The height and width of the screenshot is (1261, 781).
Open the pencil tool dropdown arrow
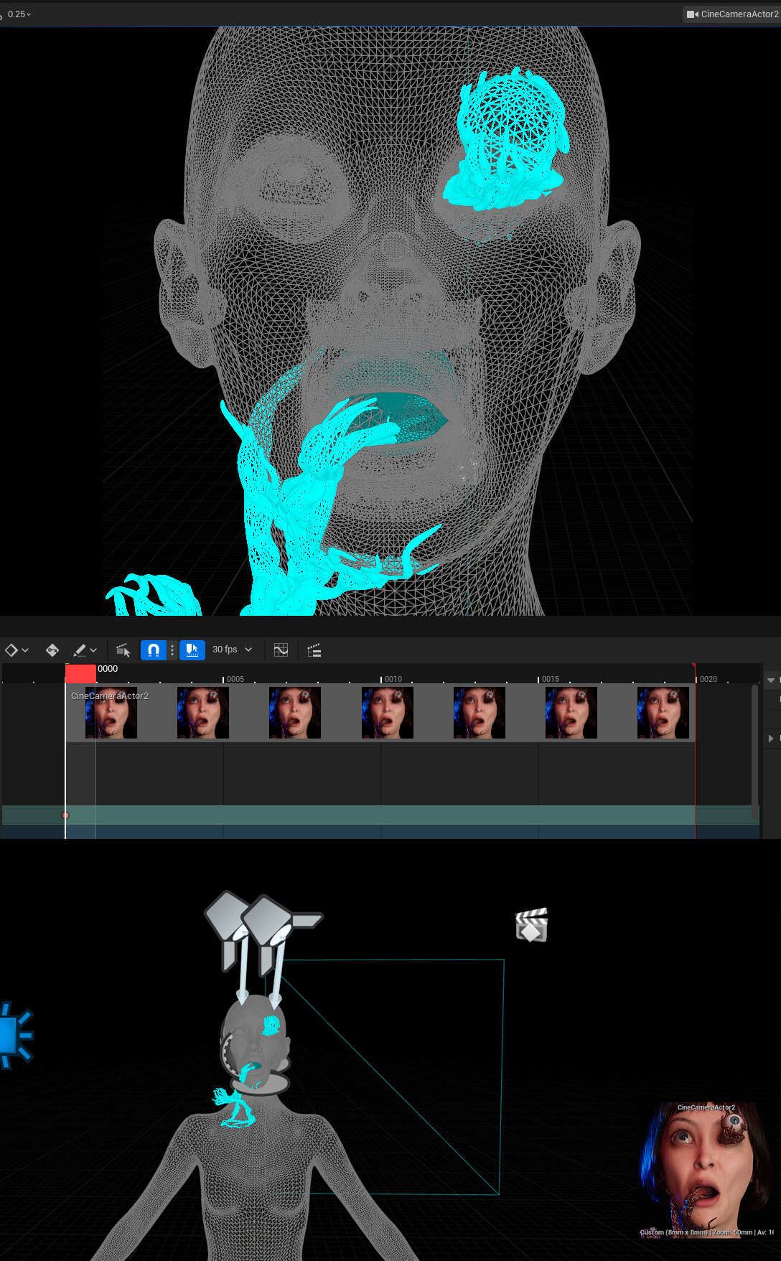93,650
